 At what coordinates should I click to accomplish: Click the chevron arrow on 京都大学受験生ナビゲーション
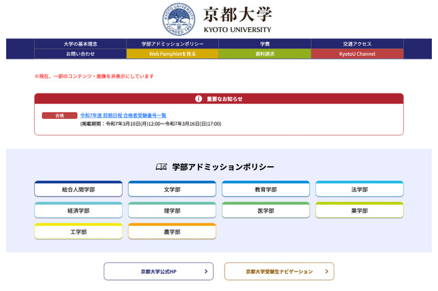[326, 271]
